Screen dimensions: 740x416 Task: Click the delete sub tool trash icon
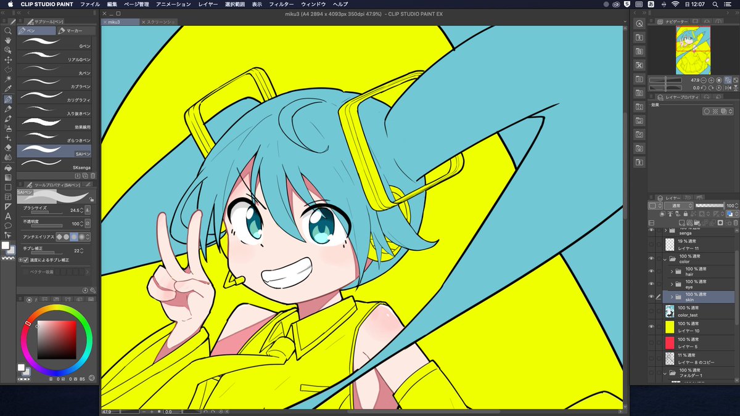[x=93, y=175]
